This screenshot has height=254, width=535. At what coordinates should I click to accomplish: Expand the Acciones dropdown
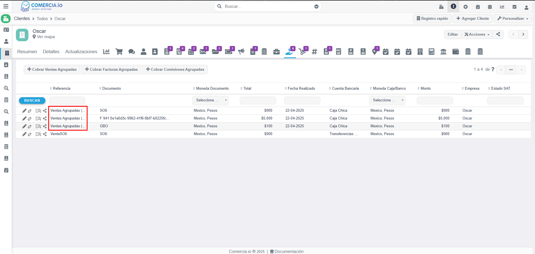pyautogui.click(x=477, y=34)
